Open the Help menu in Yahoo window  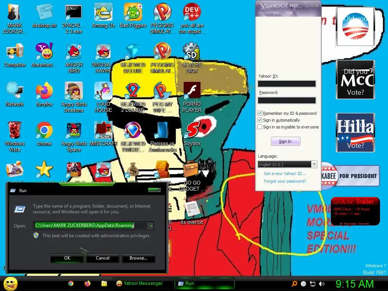288,13
